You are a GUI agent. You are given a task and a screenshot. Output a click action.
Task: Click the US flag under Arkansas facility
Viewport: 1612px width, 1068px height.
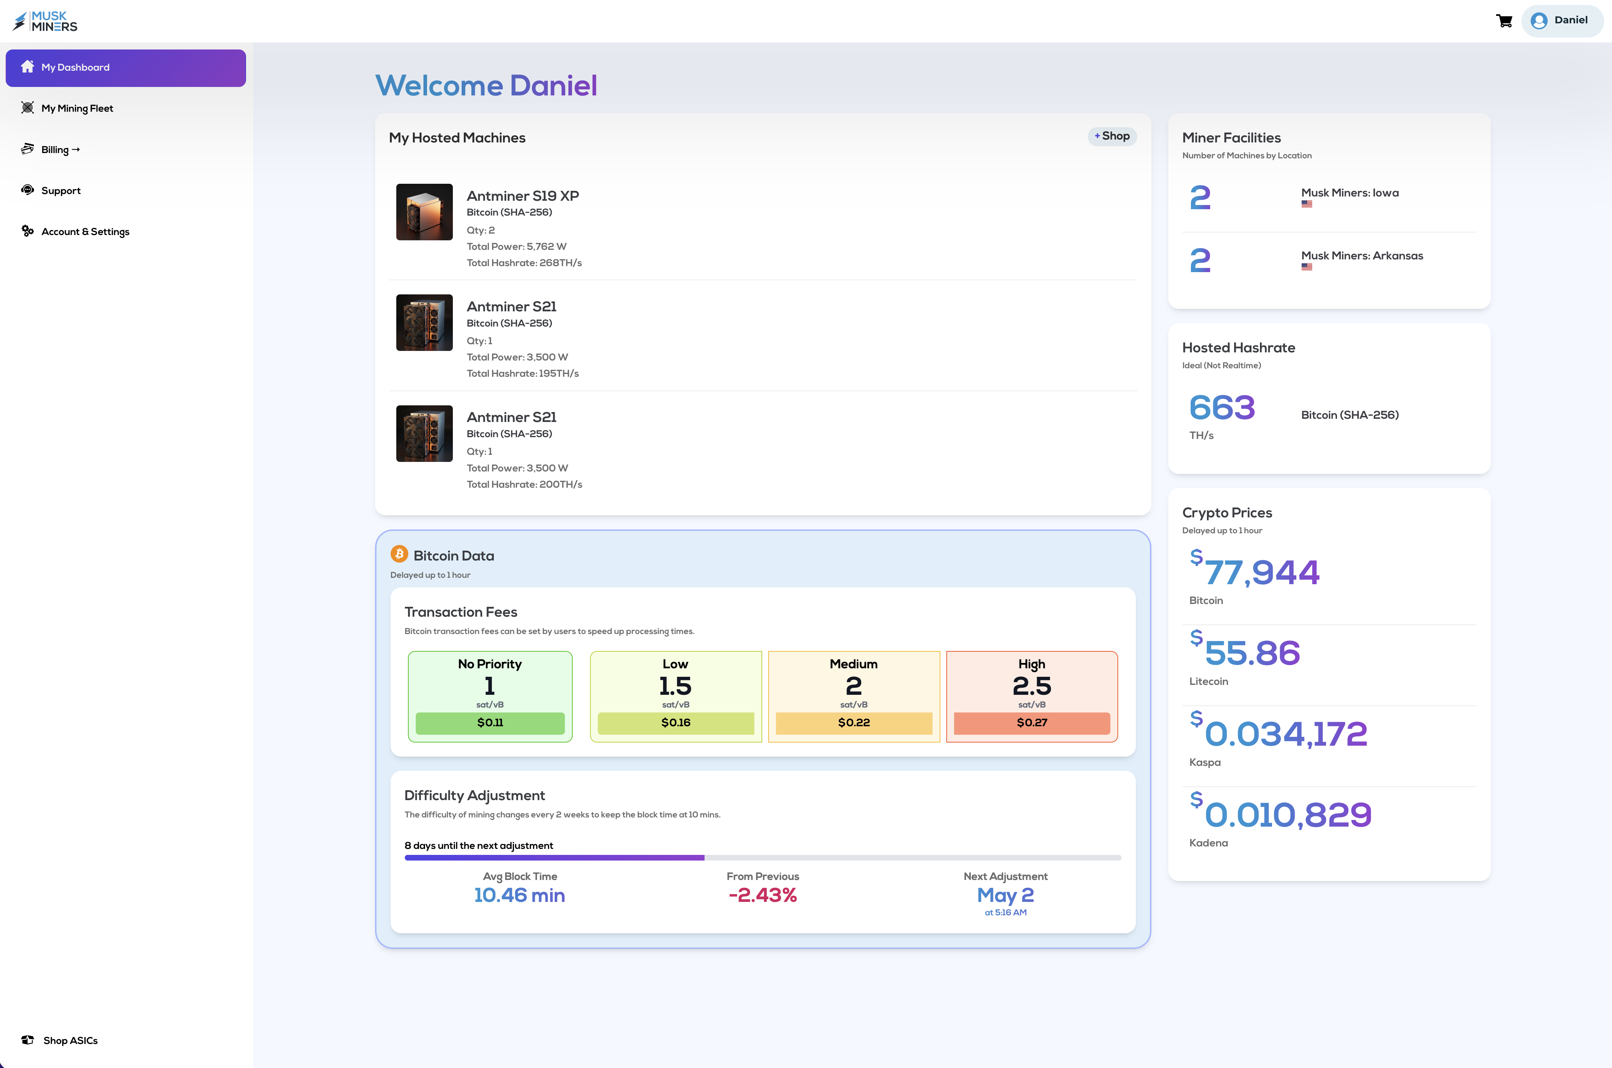1307,267
